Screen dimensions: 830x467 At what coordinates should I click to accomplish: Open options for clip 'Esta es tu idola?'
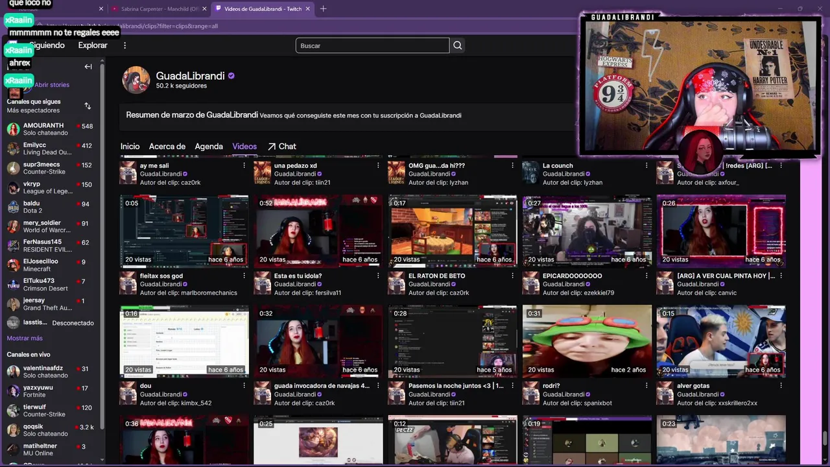pos(378,276)
